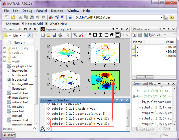The width and height of the screenshot is (179, 140).
Task: Click the Save Figure floppy disk icon
Action: 54,35
